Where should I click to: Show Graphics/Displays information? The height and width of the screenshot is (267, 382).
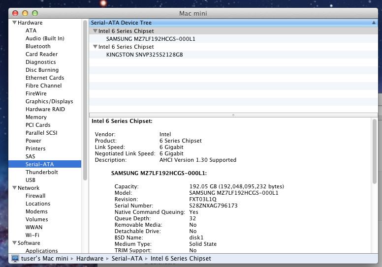(x=49, y=101)
